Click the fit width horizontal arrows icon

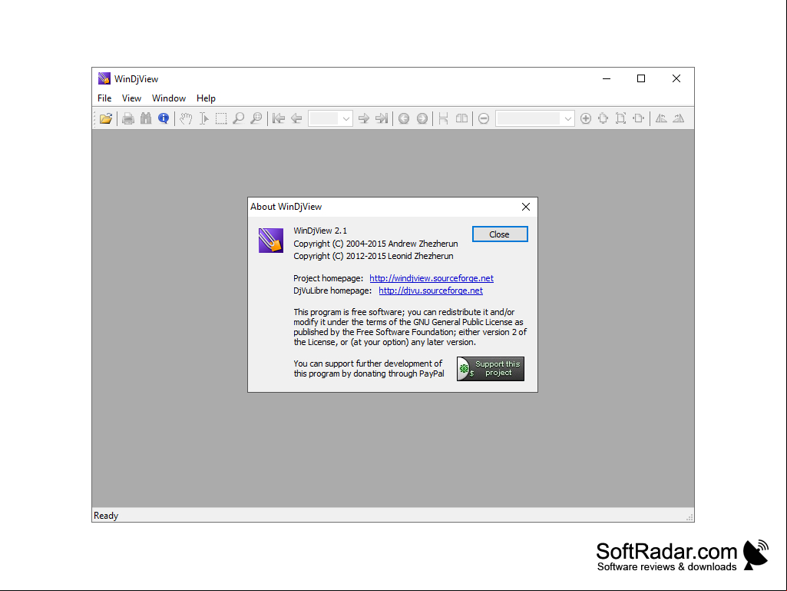coord(639,118)
